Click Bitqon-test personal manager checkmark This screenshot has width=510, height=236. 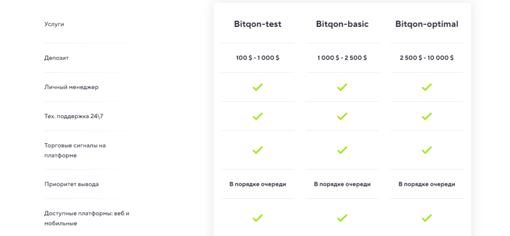coord(257,87)
